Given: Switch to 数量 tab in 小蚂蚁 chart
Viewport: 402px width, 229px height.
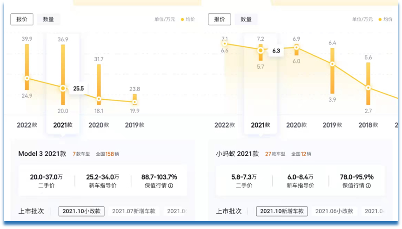Looking at the screenshot, I should pos(246,19).
